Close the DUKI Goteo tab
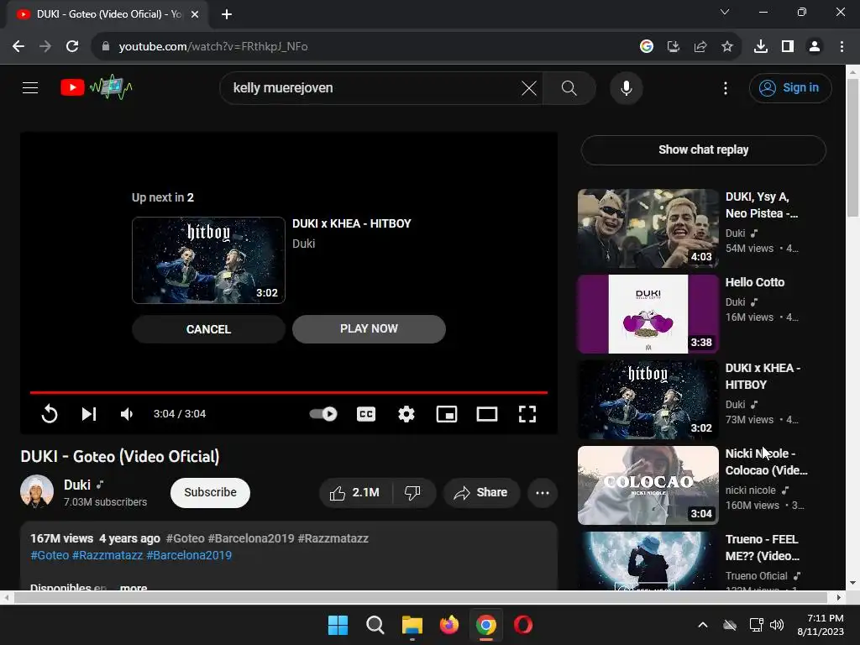860x645 pixels. coord(195,14)
